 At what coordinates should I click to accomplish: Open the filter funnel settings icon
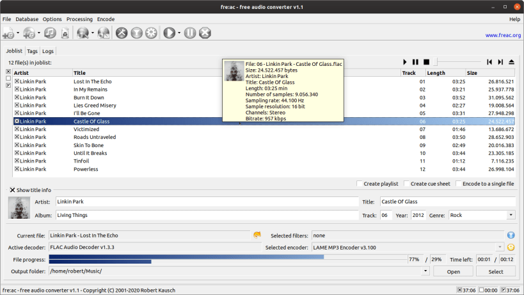pos(136,33)
